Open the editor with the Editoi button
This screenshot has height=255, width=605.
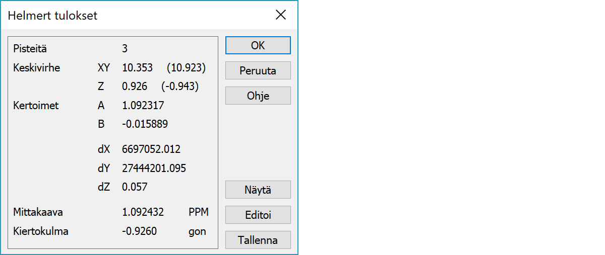point(258,215)
